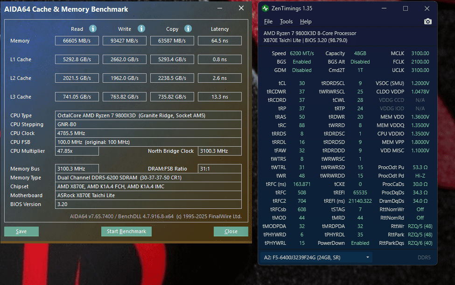Click the Save button in AIDA64
The image size is (455, 285).
(x=21, y=231)
